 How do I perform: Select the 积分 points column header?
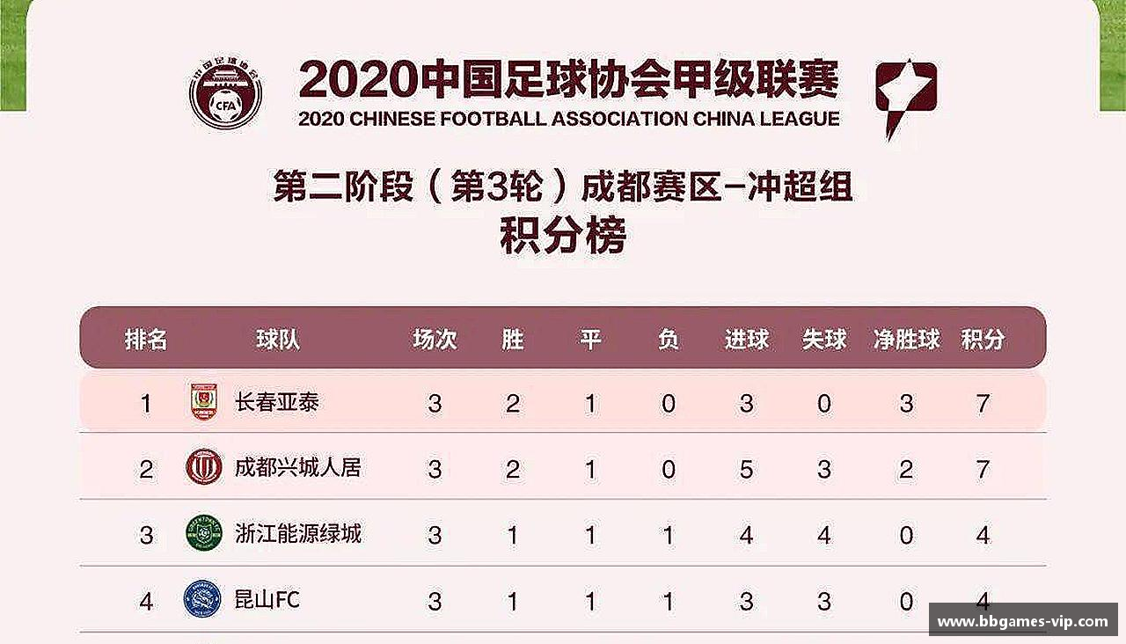983,339
